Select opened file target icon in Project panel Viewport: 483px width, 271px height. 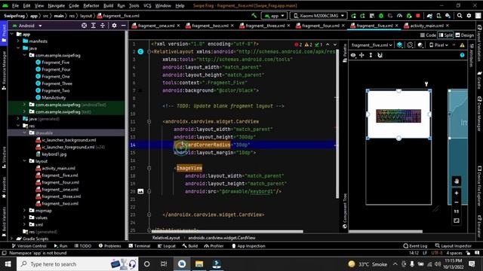84,26
